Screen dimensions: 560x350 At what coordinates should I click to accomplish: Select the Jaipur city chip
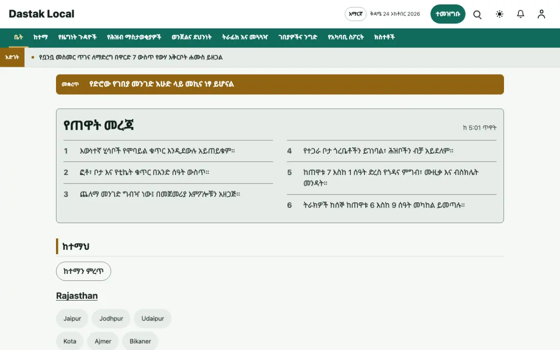pos(72,319)
